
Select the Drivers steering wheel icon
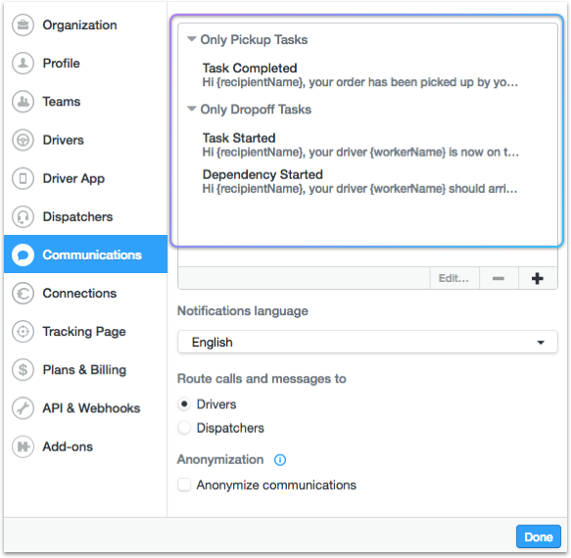click(23, 140)
